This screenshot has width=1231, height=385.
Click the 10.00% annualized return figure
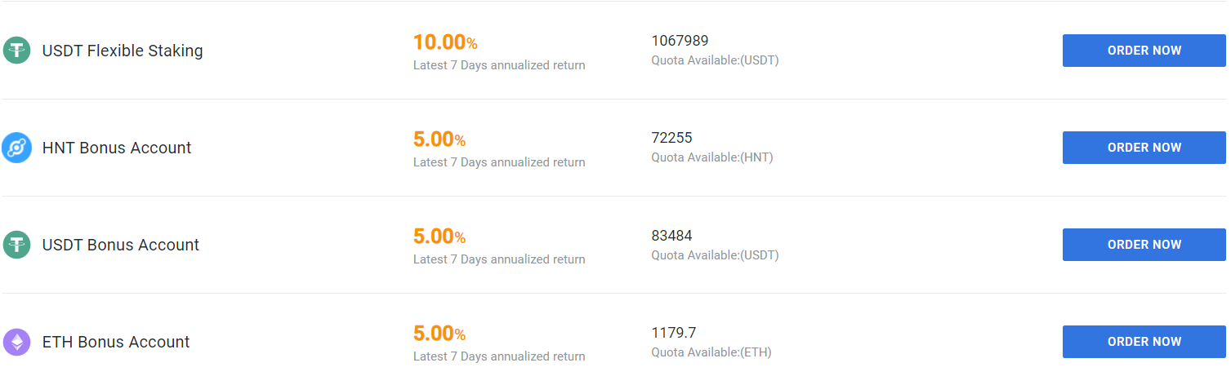click(x=445, y=42)
